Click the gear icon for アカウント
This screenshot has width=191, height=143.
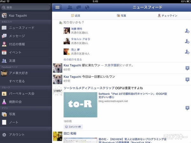(x=4, y=135)
